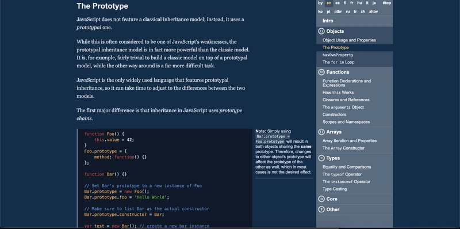Select the ptbr language option
Viewport: 460px width, 229px height.
point(338,12)
